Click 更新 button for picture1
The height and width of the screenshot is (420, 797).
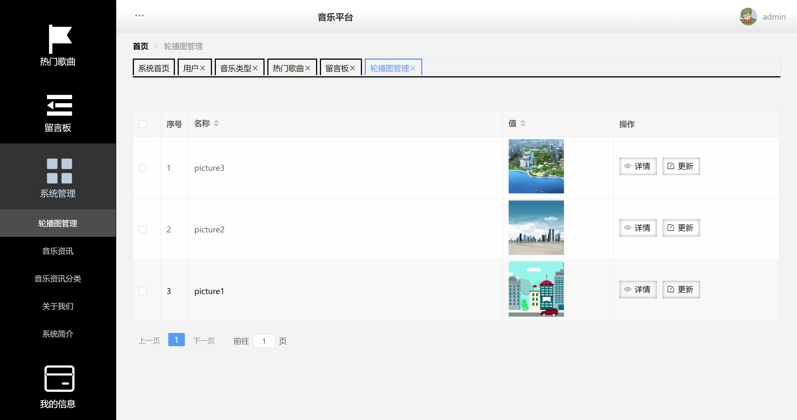(681, 289)
